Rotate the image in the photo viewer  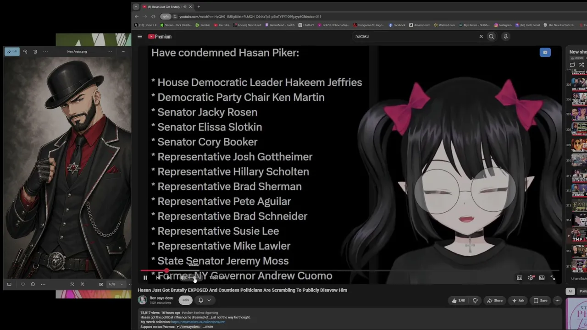(x=25, y=52)
